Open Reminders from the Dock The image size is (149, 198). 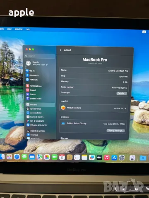(77, 157)
